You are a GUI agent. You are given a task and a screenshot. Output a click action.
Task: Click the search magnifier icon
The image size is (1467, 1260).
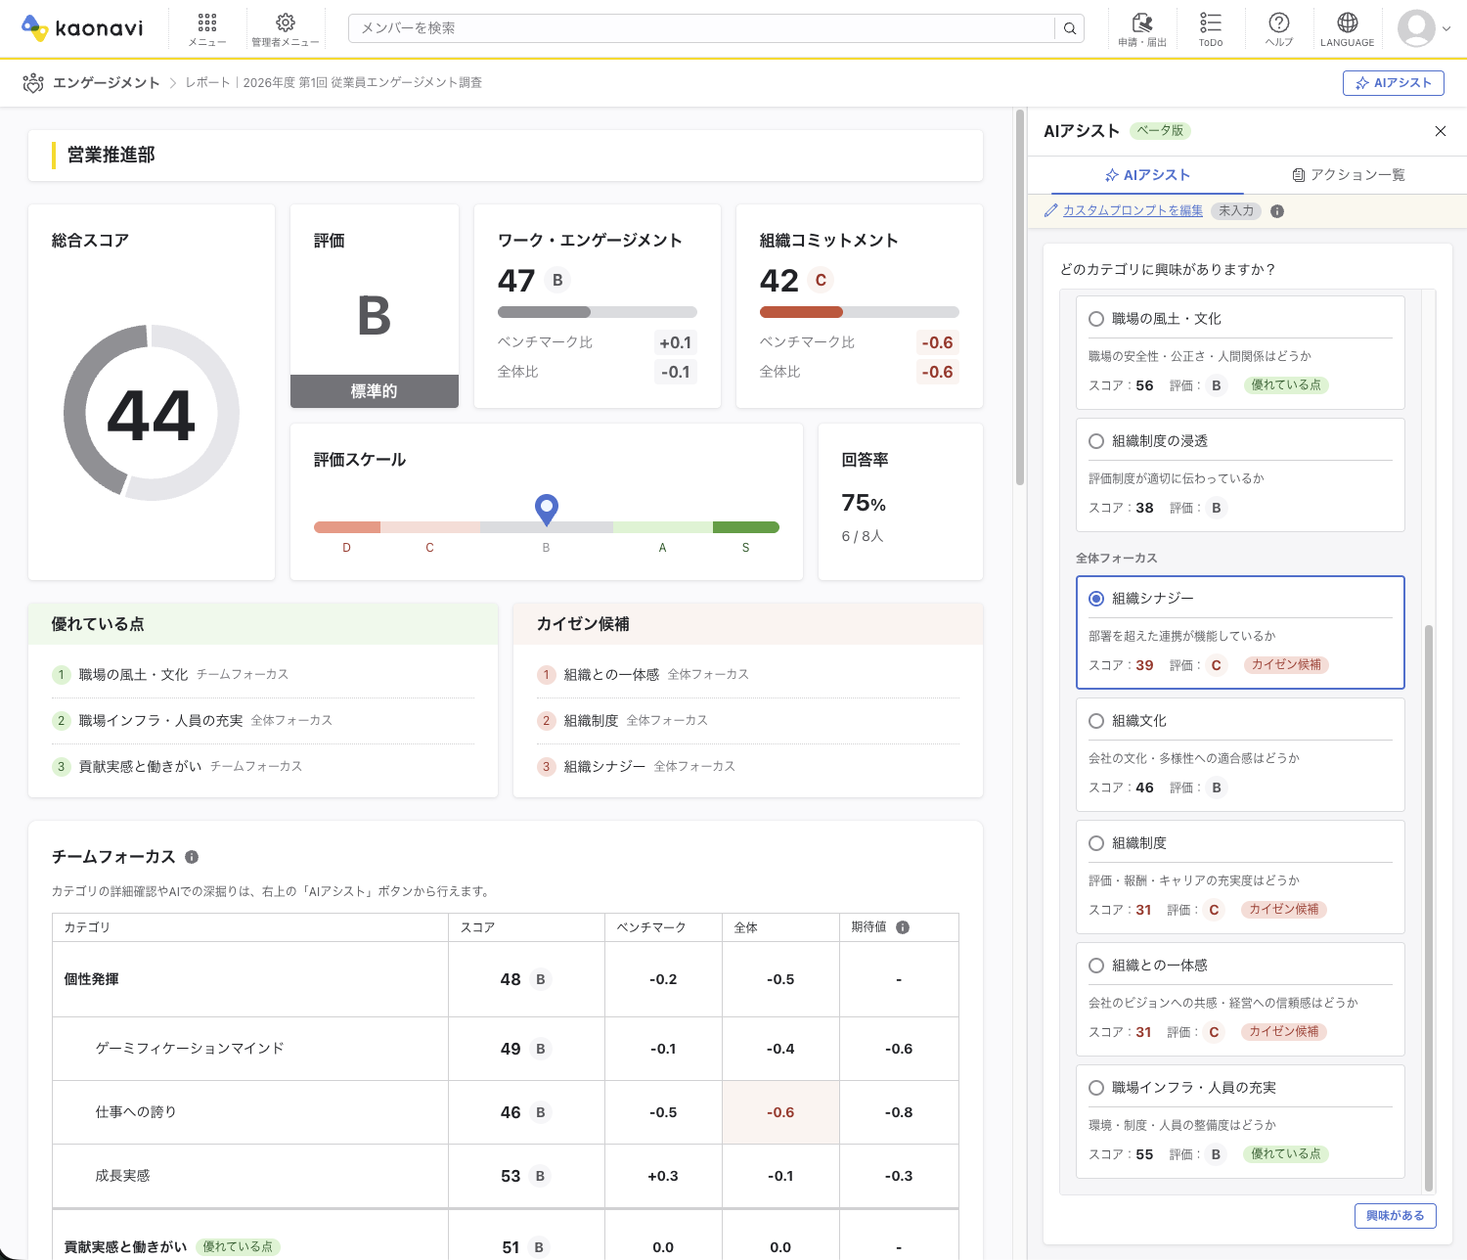pos(1070,28)
